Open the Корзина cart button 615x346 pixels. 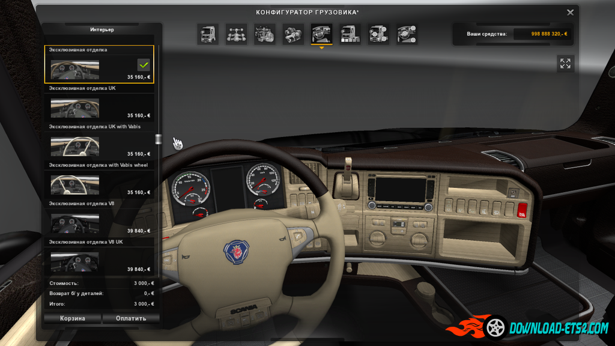pos(73,318)
